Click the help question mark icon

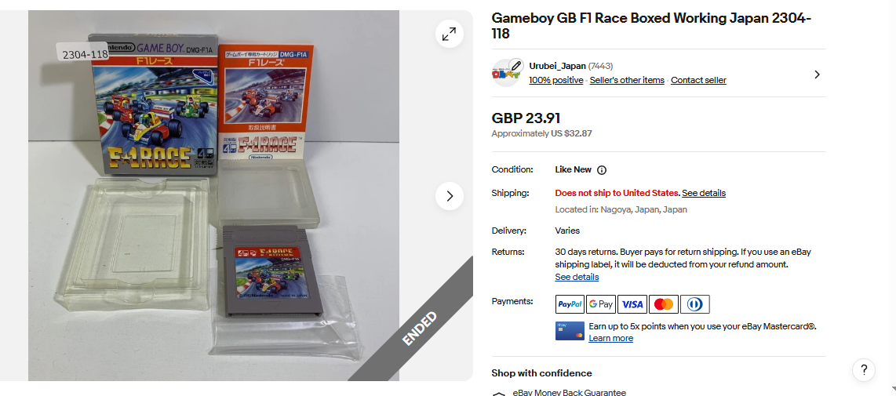(864, 369)
